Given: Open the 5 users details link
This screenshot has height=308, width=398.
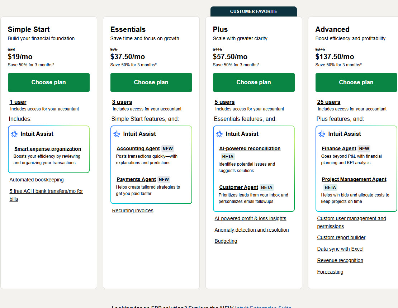Looking at the screenshot, I should click(x=224, y=102).
